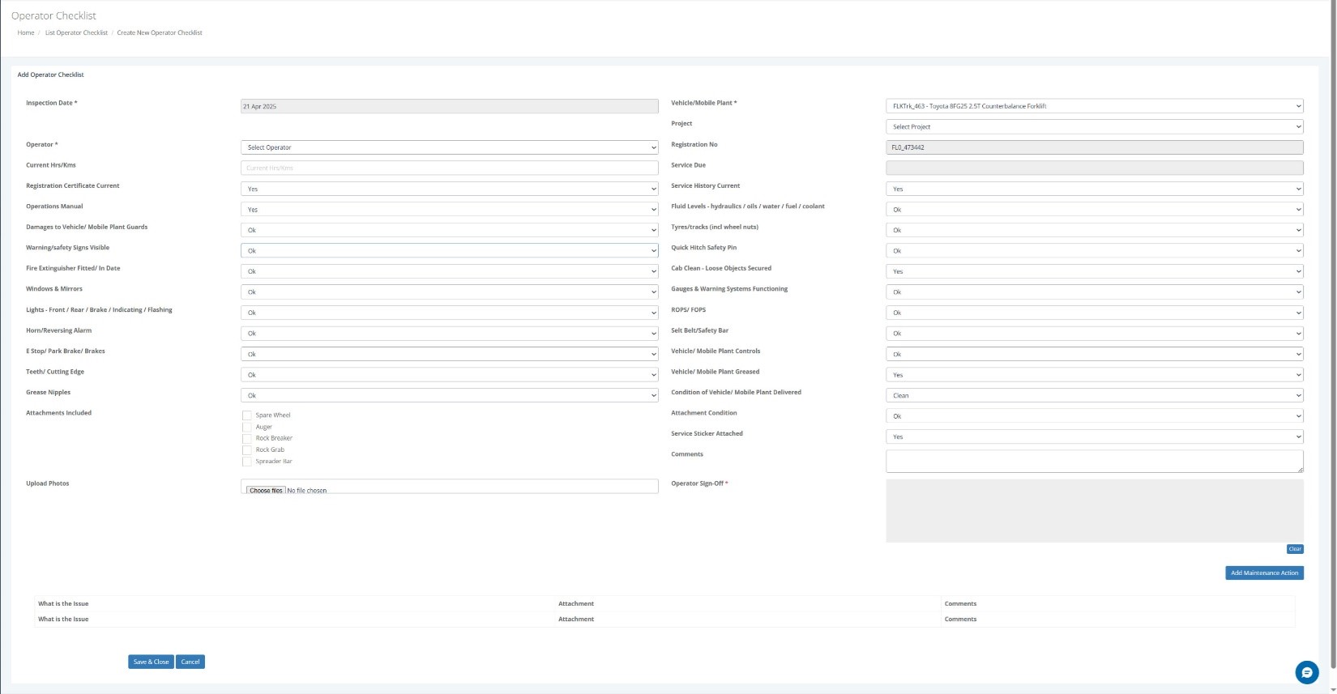
Task: Click the Service Due field
Action: coord(1095,168)
